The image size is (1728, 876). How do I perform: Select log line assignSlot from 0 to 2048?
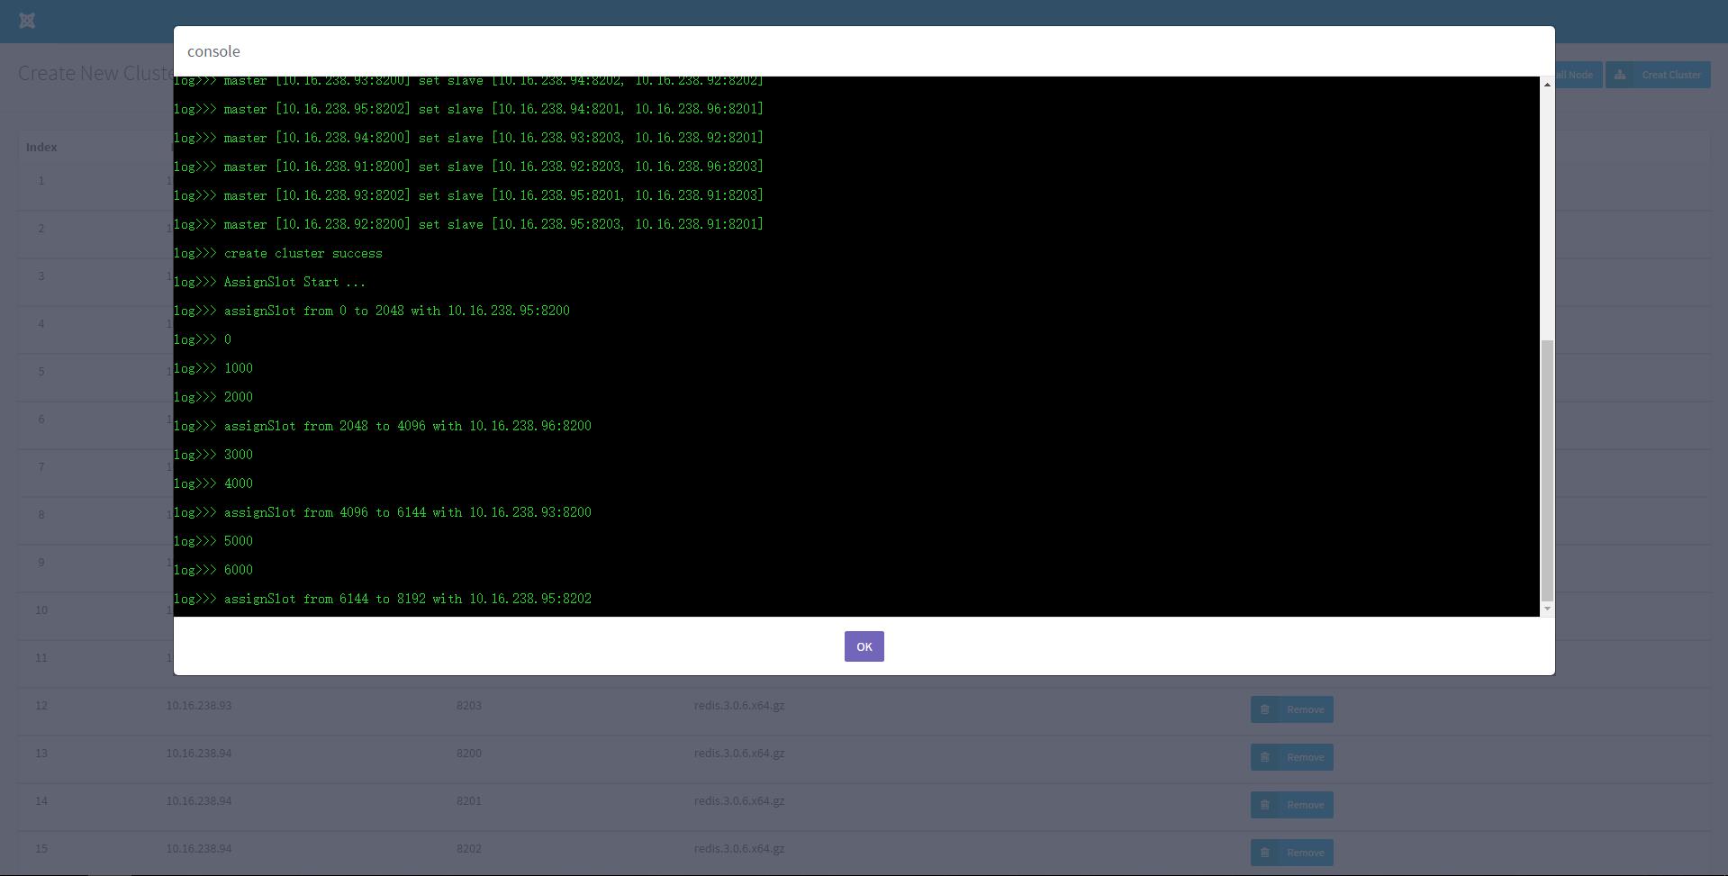pos(372,311)
